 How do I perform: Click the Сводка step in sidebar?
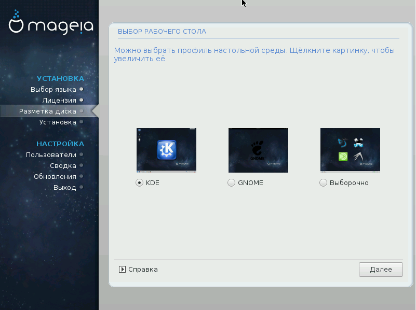(x=63, y=165)
